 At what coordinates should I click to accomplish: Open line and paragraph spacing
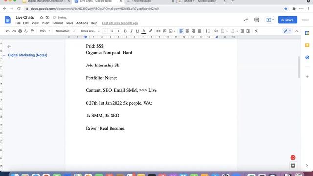pos(208,31)
